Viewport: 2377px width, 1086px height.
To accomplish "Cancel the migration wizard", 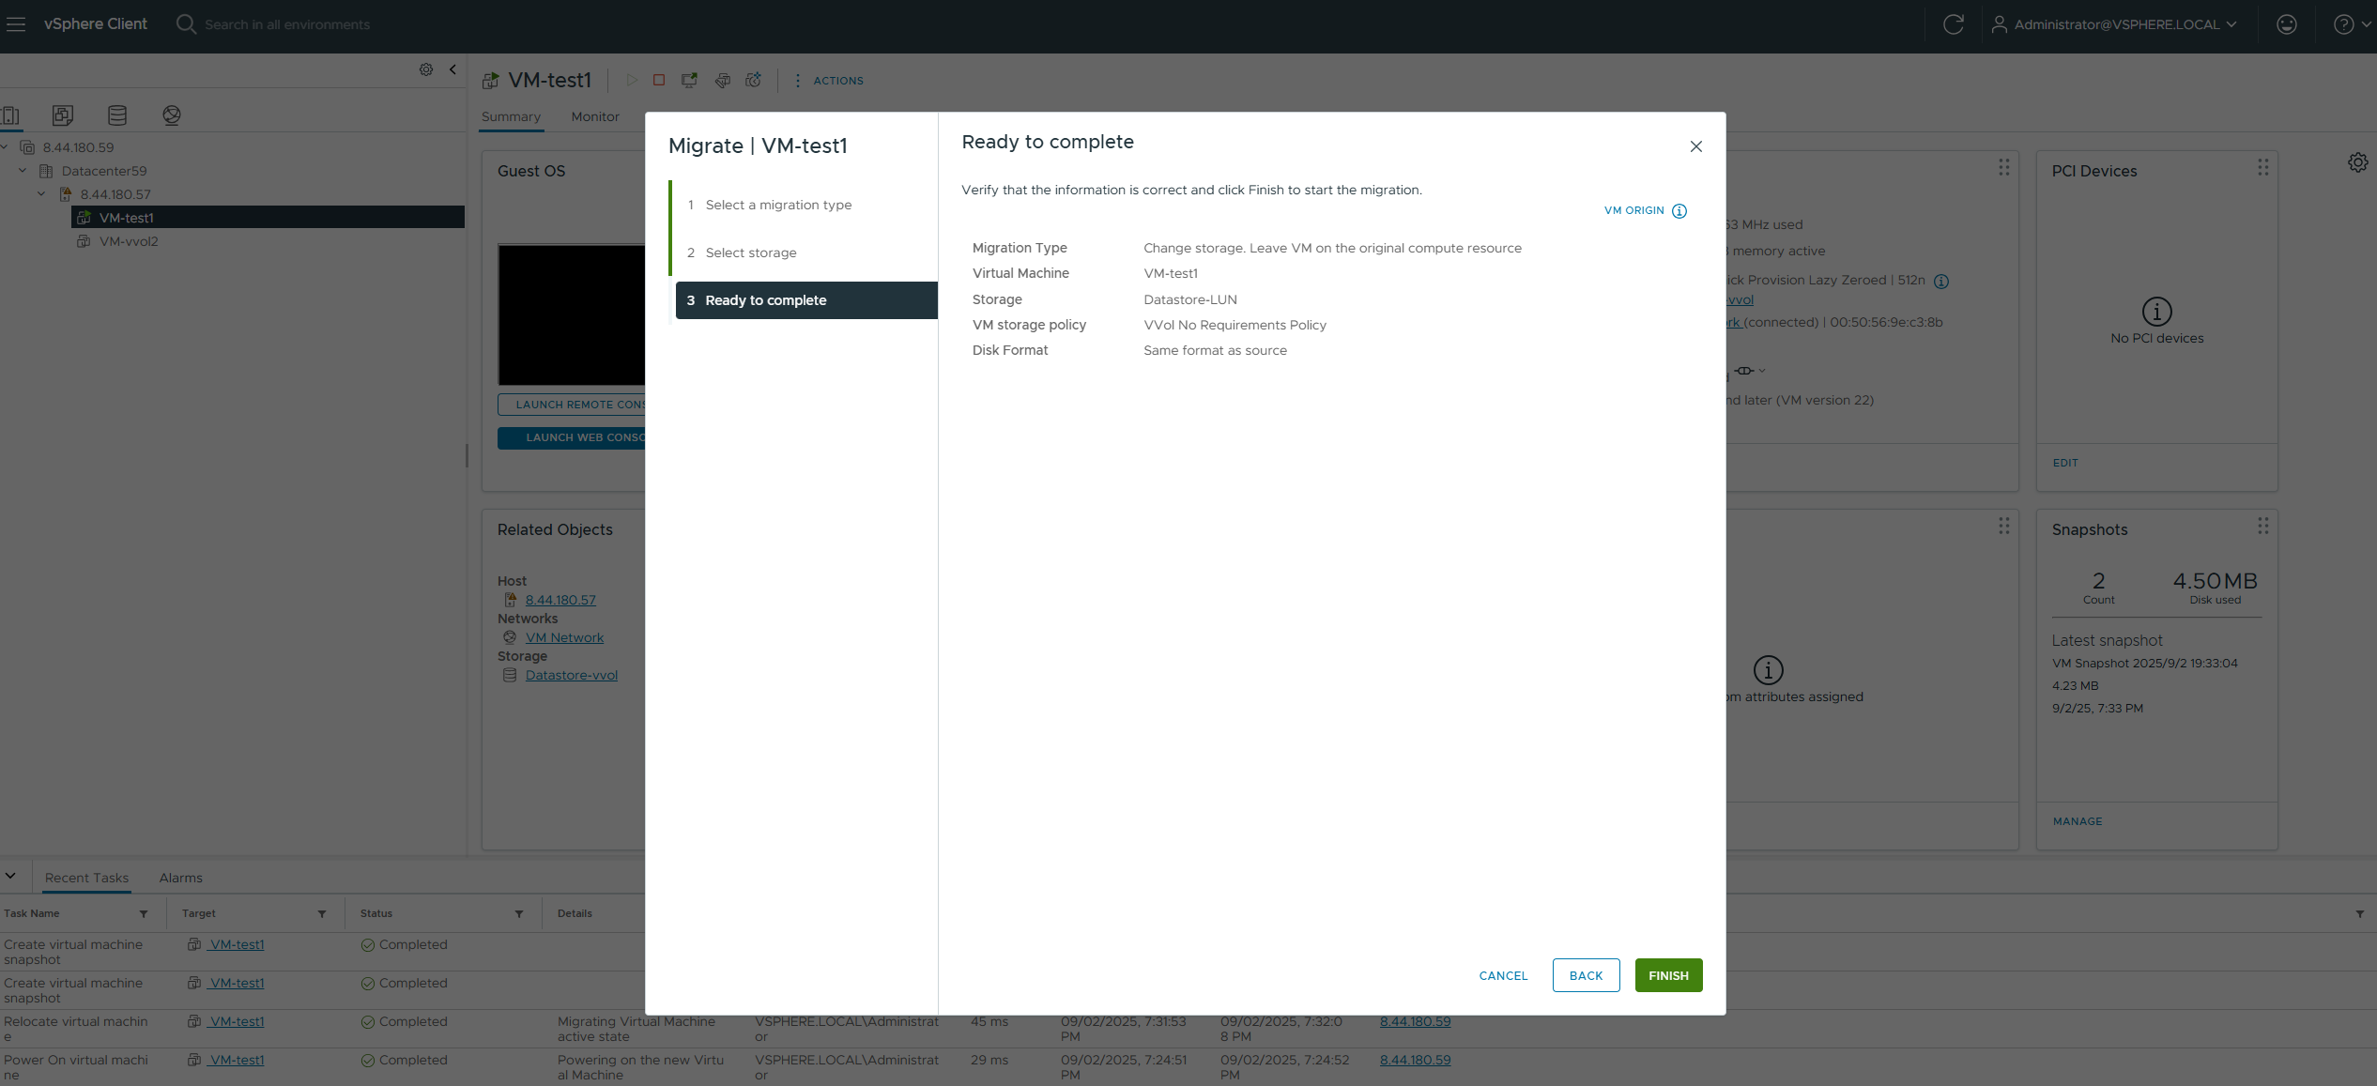I will pos(1503,975).
